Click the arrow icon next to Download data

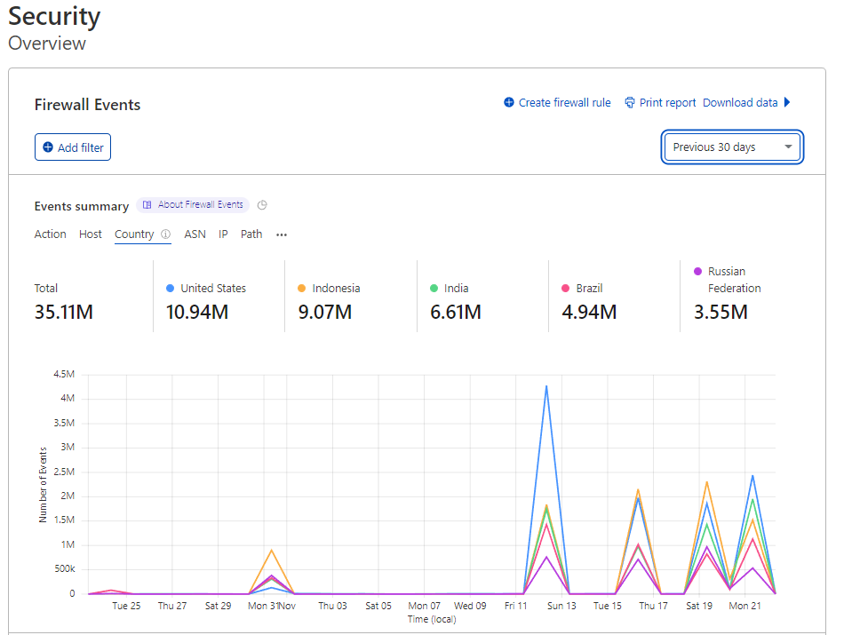pyautogui.click(x=787, y=103)
